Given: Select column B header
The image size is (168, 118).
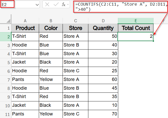Looking at the screenshot, I should tap(51, 21).
